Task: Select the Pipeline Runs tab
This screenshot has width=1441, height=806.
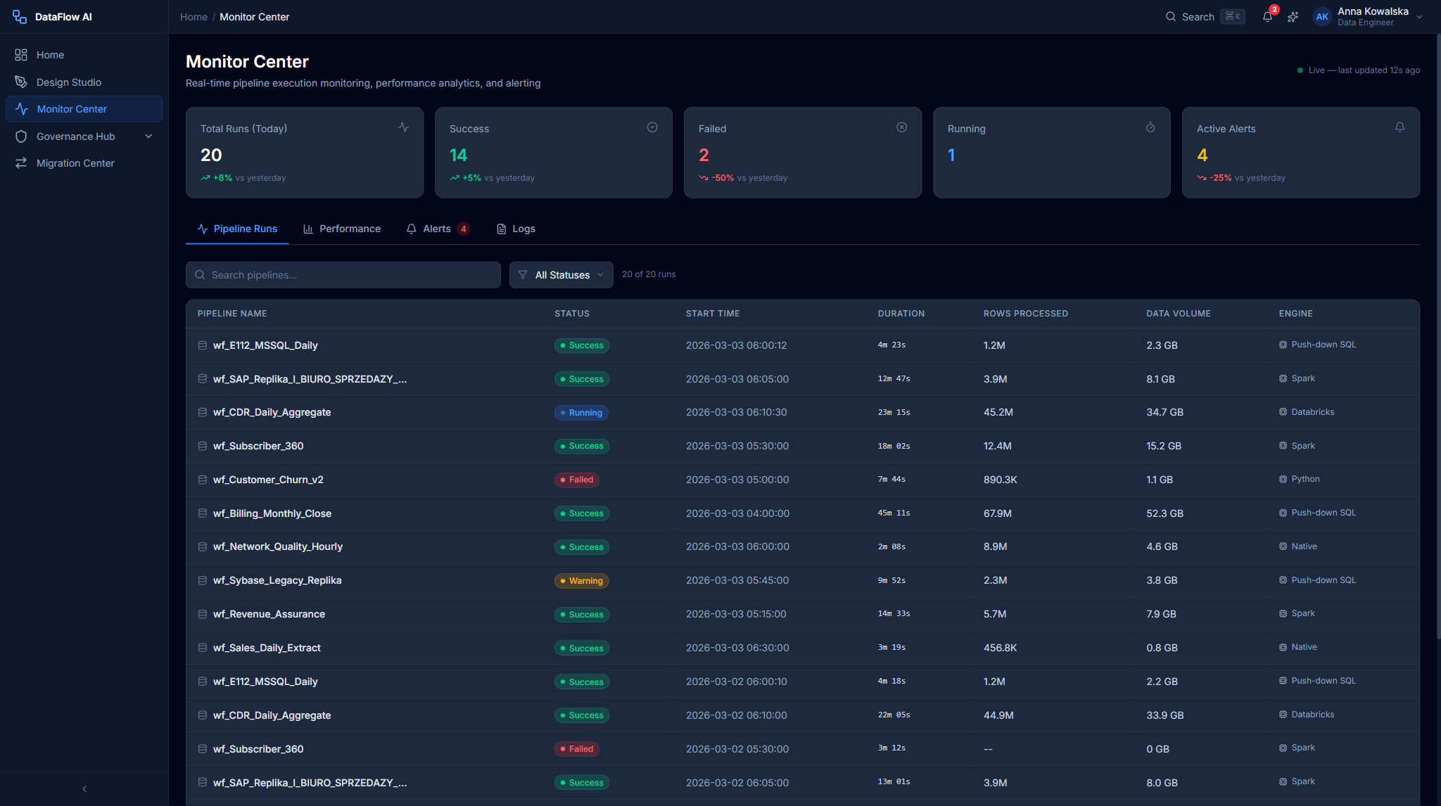Action: point(237,229)
